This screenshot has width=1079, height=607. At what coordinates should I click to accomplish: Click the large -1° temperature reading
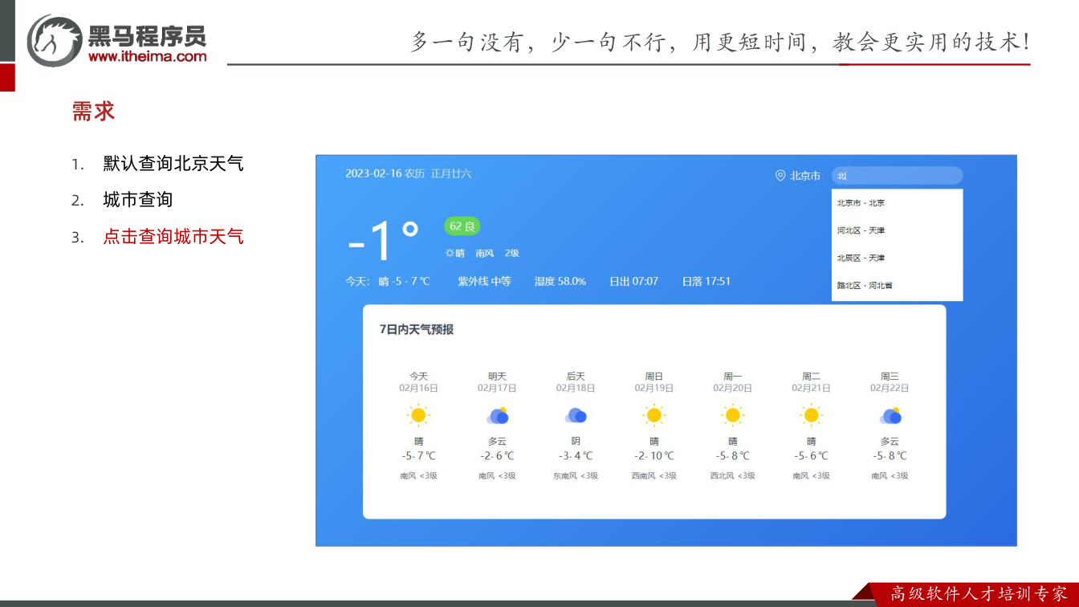point(384,239)
